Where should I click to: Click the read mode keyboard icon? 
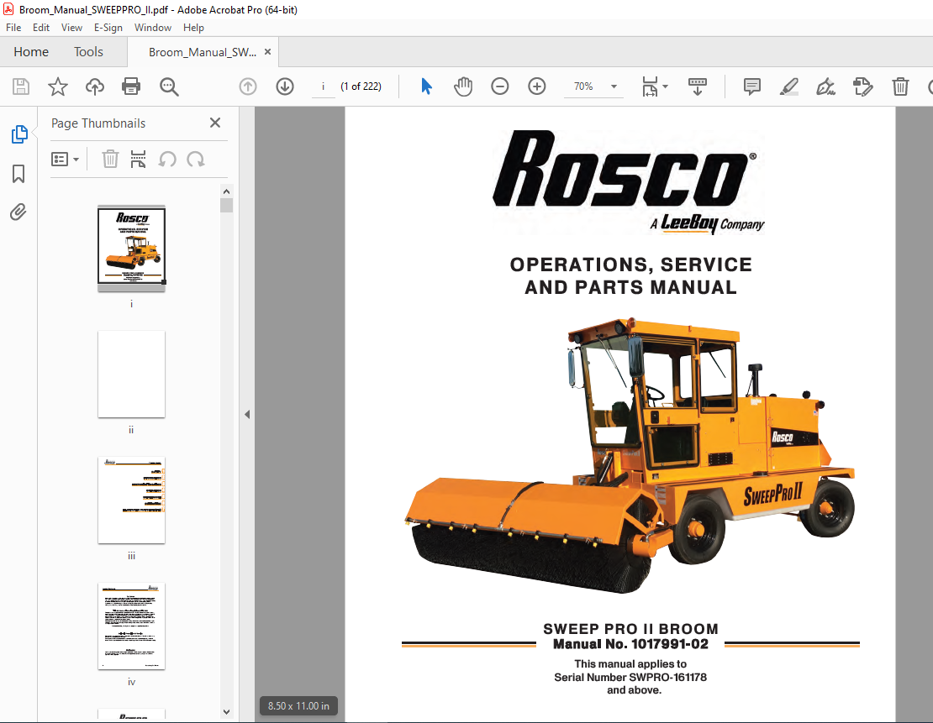tap(698, 86)
